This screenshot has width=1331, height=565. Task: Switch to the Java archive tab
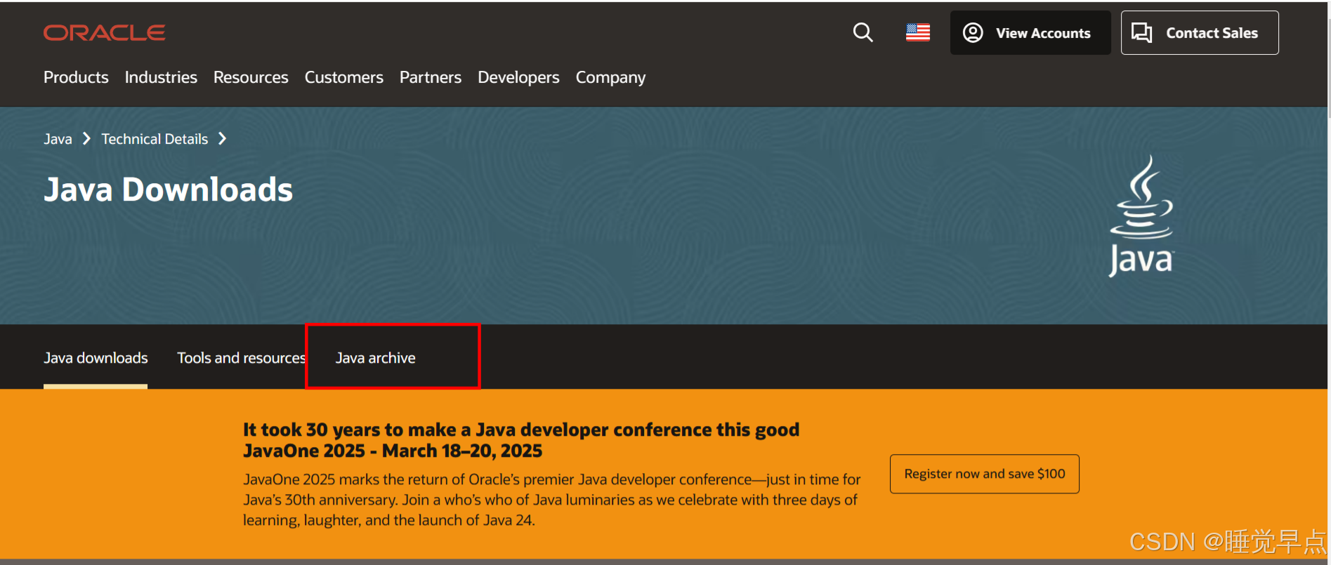[376, 358]
